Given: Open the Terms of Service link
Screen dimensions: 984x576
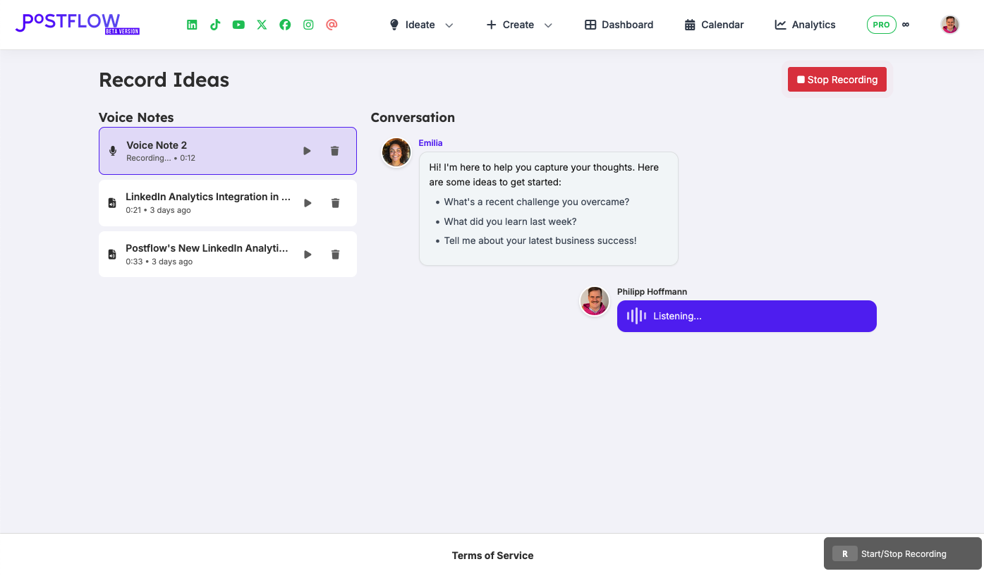Looking at the screenshot, I should pos(492,555).
